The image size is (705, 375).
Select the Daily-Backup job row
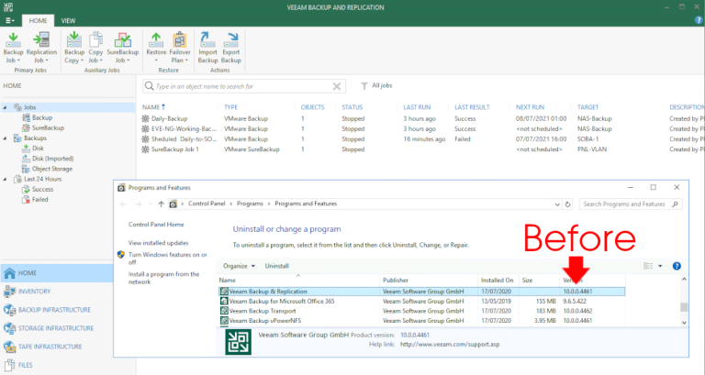420,118
